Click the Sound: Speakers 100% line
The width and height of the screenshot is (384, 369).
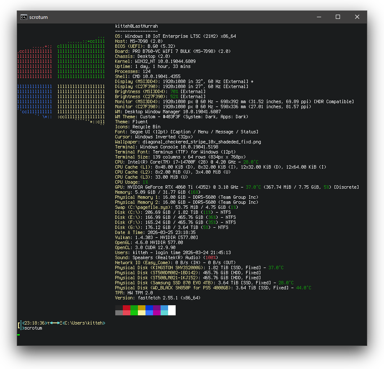click(166, 257)
